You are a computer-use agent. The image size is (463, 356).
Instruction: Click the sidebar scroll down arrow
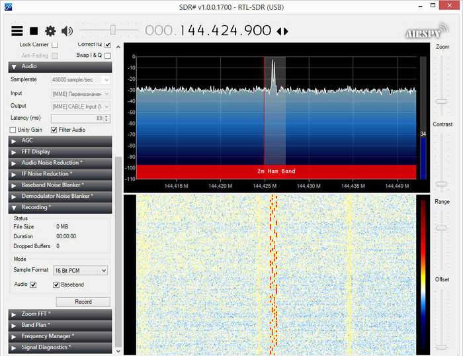pyautogui.click(x=118, y=351)
